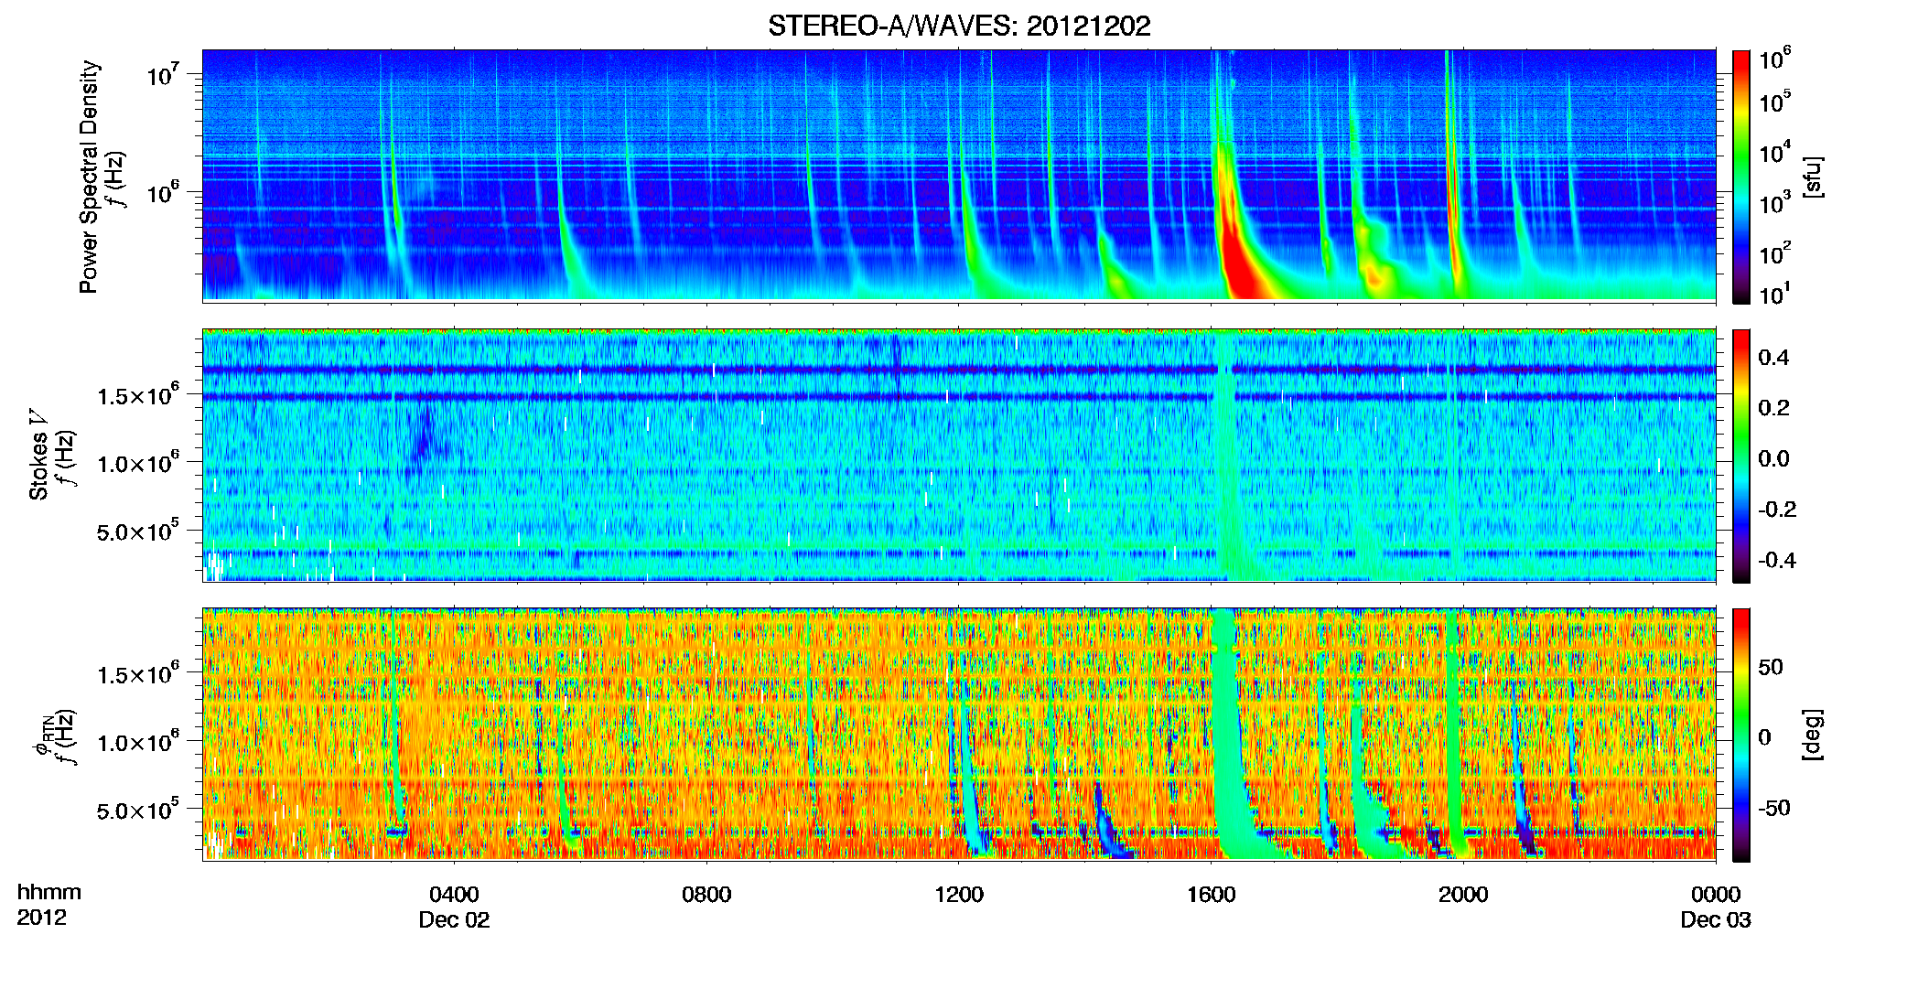Click inside the φRTN spectrogram panel
The height and width of the screenshot is (988, 1918).
click(x=959, y=734)
